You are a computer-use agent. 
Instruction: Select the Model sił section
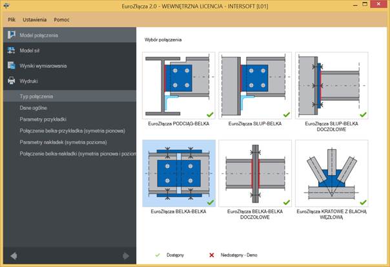pos(70,50)
